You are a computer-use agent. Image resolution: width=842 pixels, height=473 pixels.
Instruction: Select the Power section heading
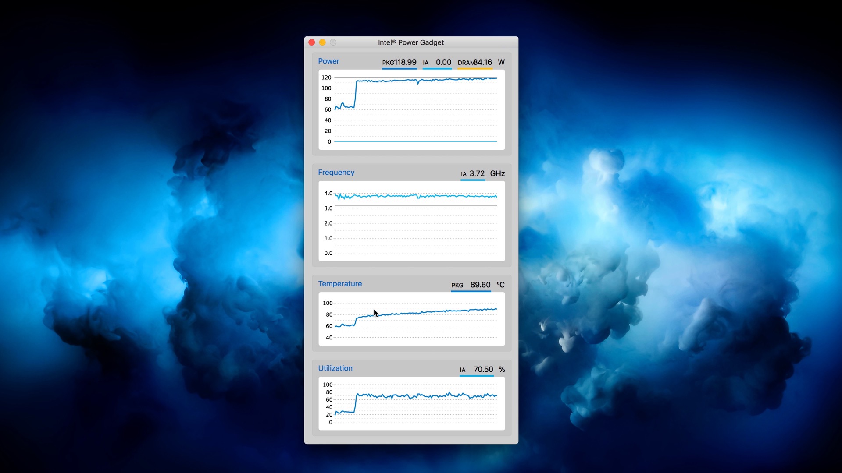328,61
